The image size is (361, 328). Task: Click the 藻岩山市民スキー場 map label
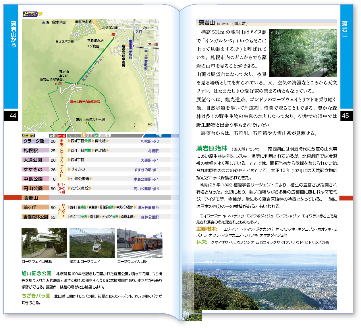click(90, 119)
